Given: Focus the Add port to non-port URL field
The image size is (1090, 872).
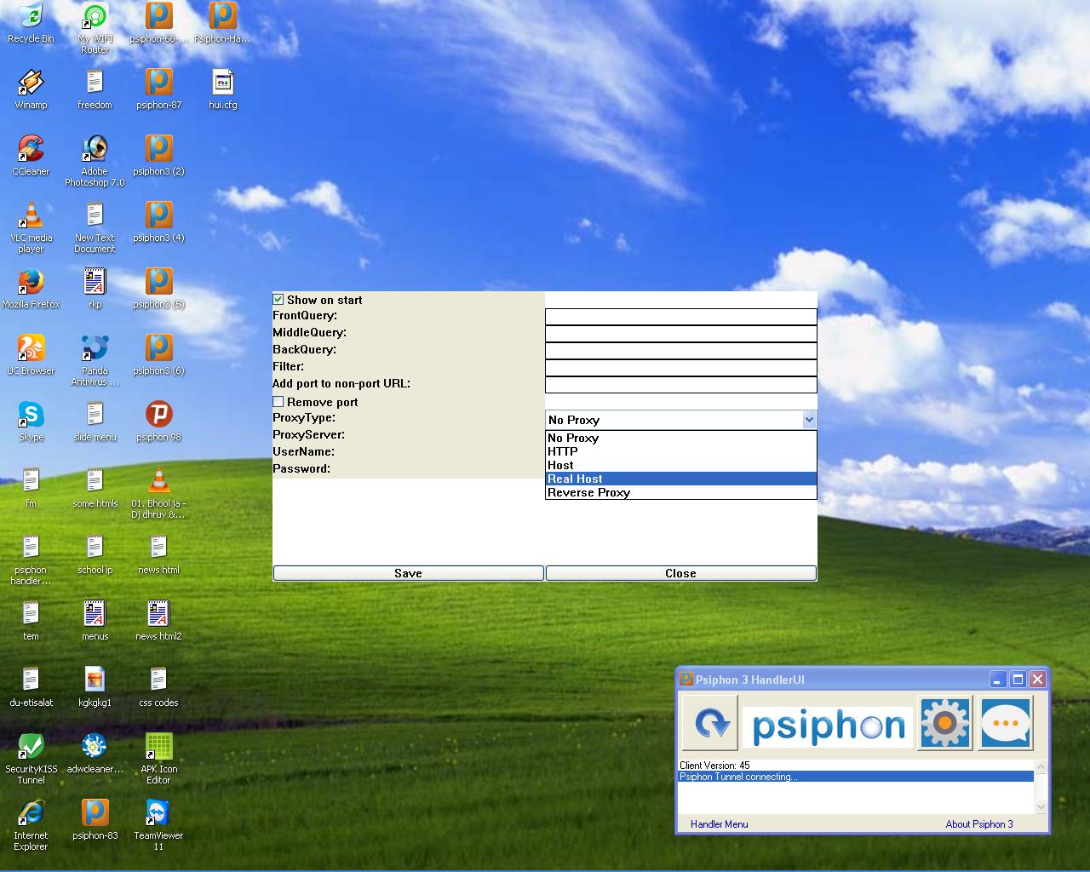Looking at the screenshot, I should tap(680, 385).
